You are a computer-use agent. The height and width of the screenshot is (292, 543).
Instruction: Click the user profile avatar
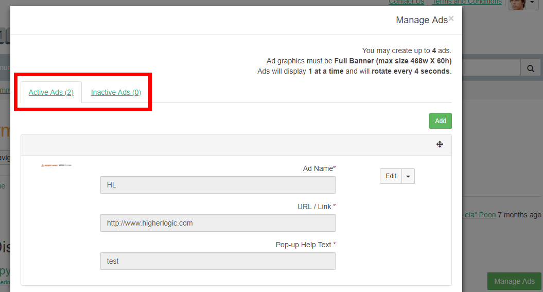pos(516,4)
